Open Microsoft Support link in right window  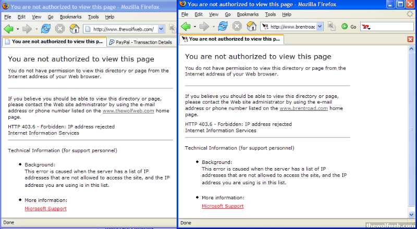pos(223,206)
